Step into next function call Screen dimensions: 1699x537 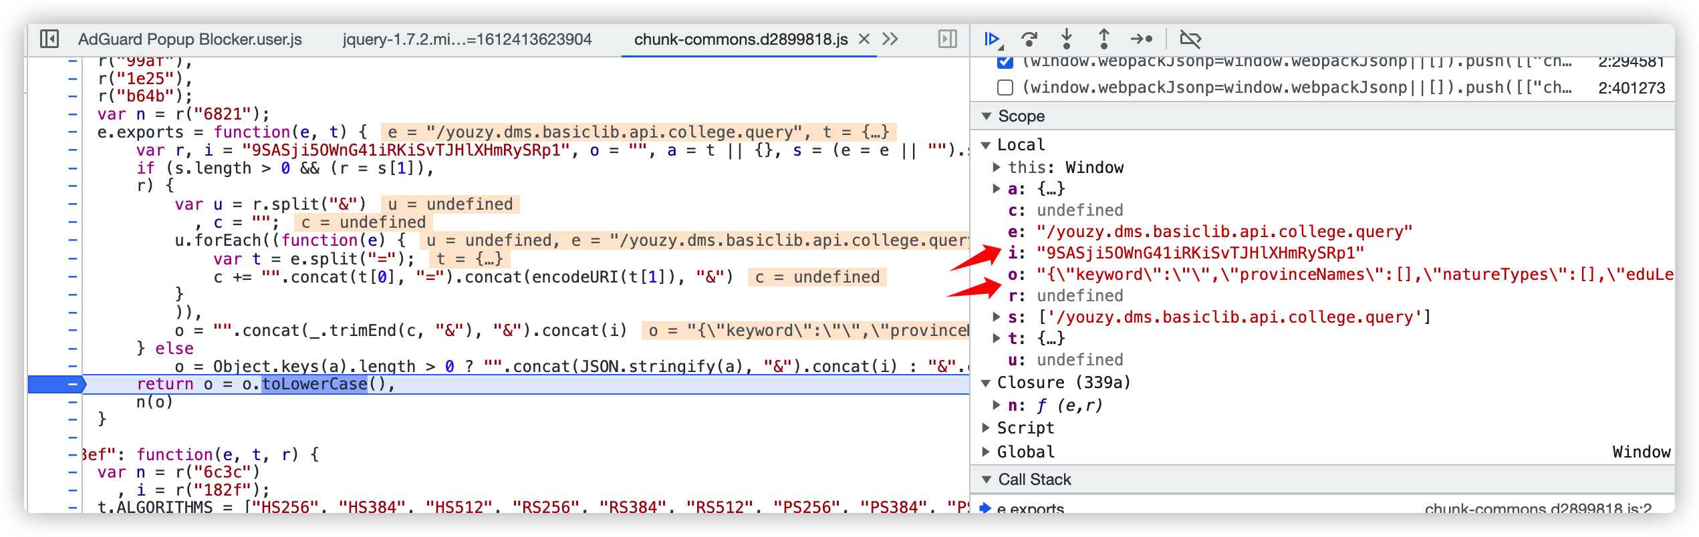tap(1067, 39)
